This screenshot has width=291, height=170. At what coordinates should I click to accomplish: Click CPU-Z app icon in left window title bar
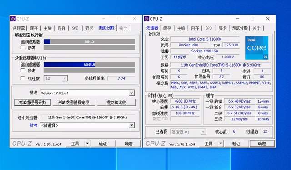pyautogui.click(x=13, y=19)
